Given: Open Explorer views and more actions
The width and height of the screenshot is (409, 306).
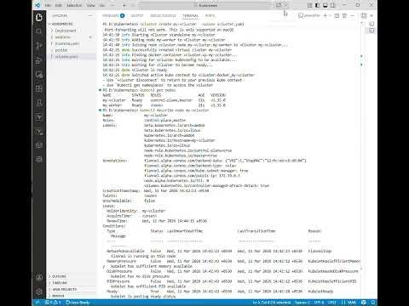Looking at the screenshot, I should (90, 15).
